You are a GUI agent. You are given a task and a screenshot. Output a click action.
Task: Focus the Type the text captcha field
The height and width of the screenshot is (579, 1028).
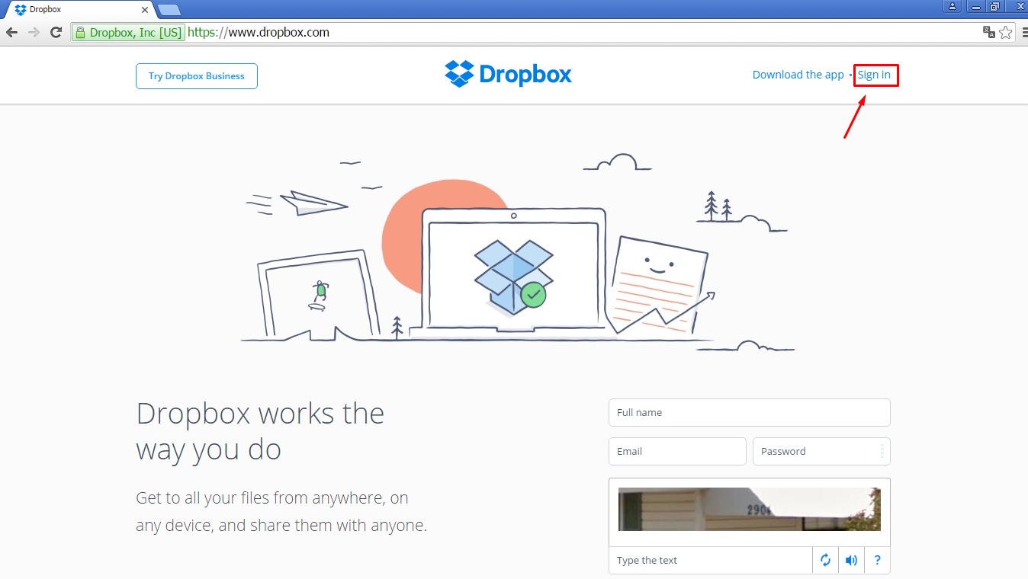click(x=711, y=561)
